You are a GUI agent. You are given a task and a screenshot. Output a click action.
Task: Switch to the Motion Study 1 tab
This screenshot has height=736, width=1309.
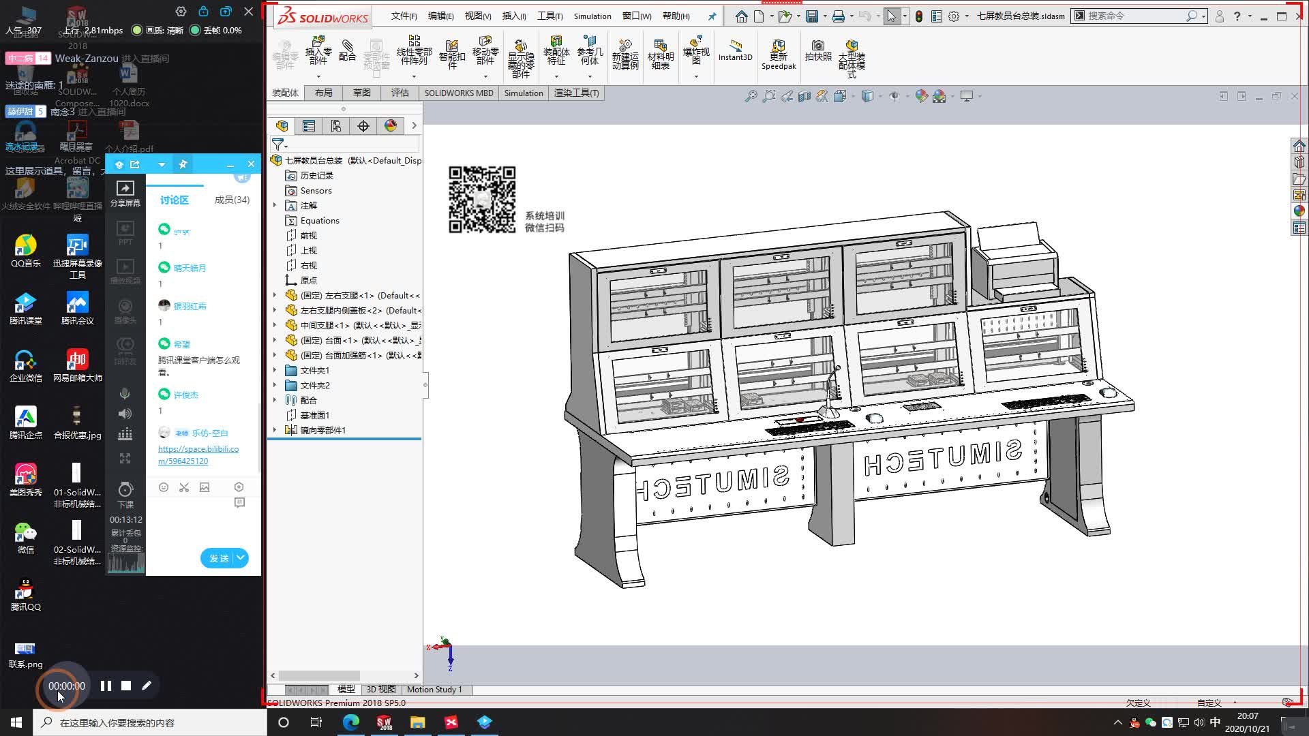click(434, 690)
